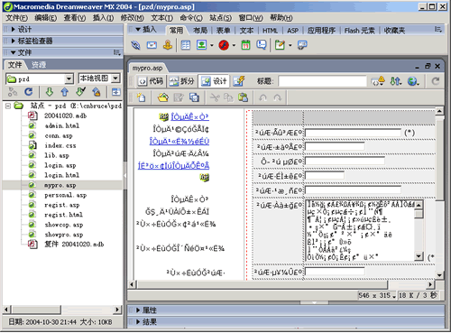Screen dimensions: 451x333
Task: Open the local view dropdown
Action: point(115,79)
